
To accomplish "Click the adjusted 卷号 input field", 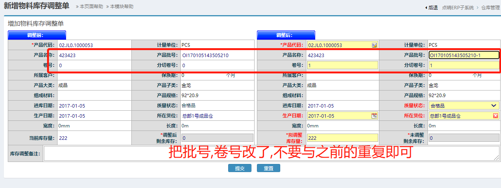I will (342, 65).
